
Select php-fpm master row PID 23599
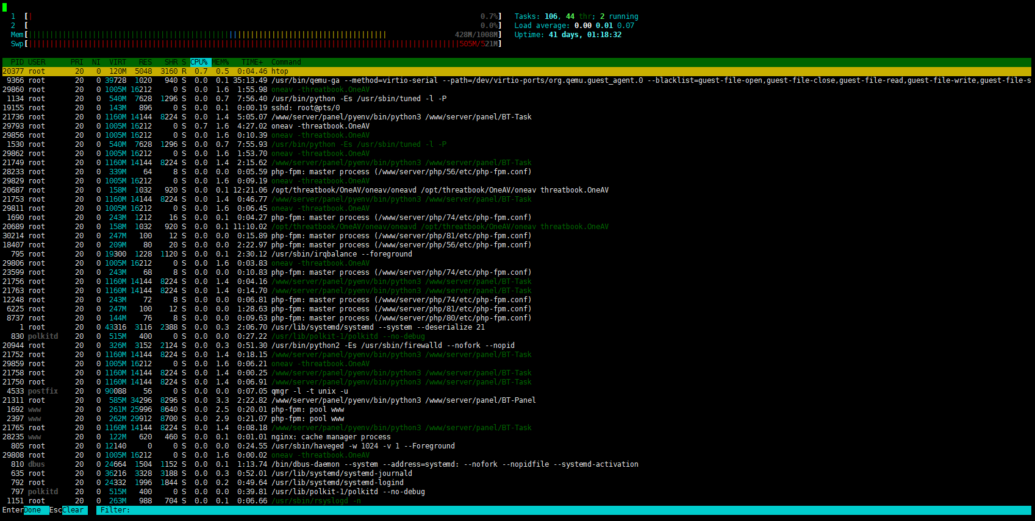pyautogui.click(x=517, y=272)
